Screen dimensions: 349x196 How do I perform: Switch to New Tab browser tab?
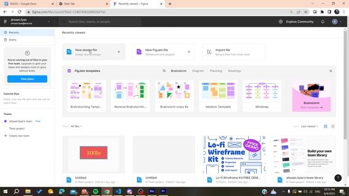point(83,4)
